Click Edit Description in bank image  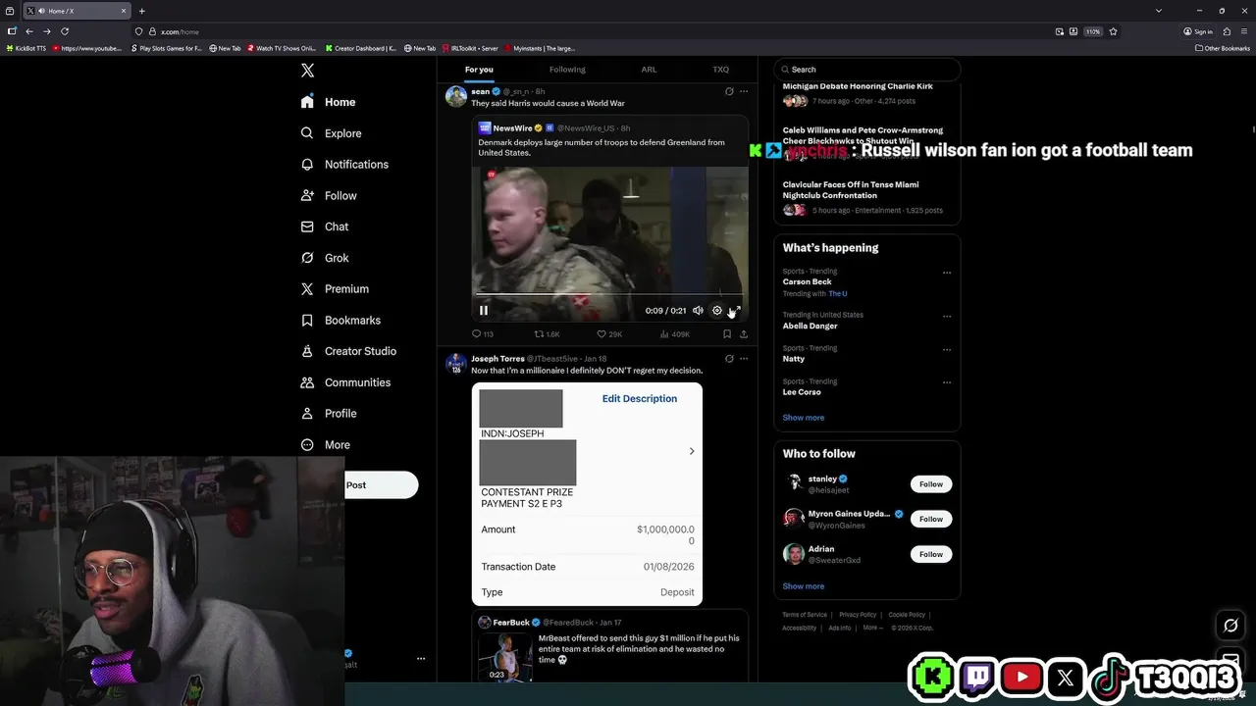pos(640,399)
